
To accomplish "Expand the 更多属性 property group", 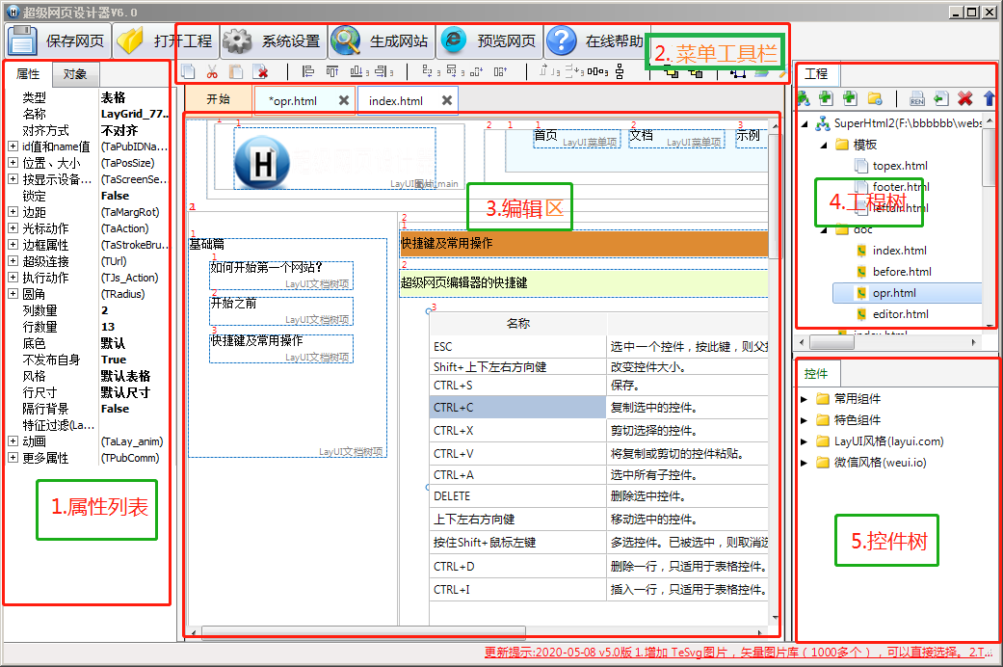I will [13, 458].
